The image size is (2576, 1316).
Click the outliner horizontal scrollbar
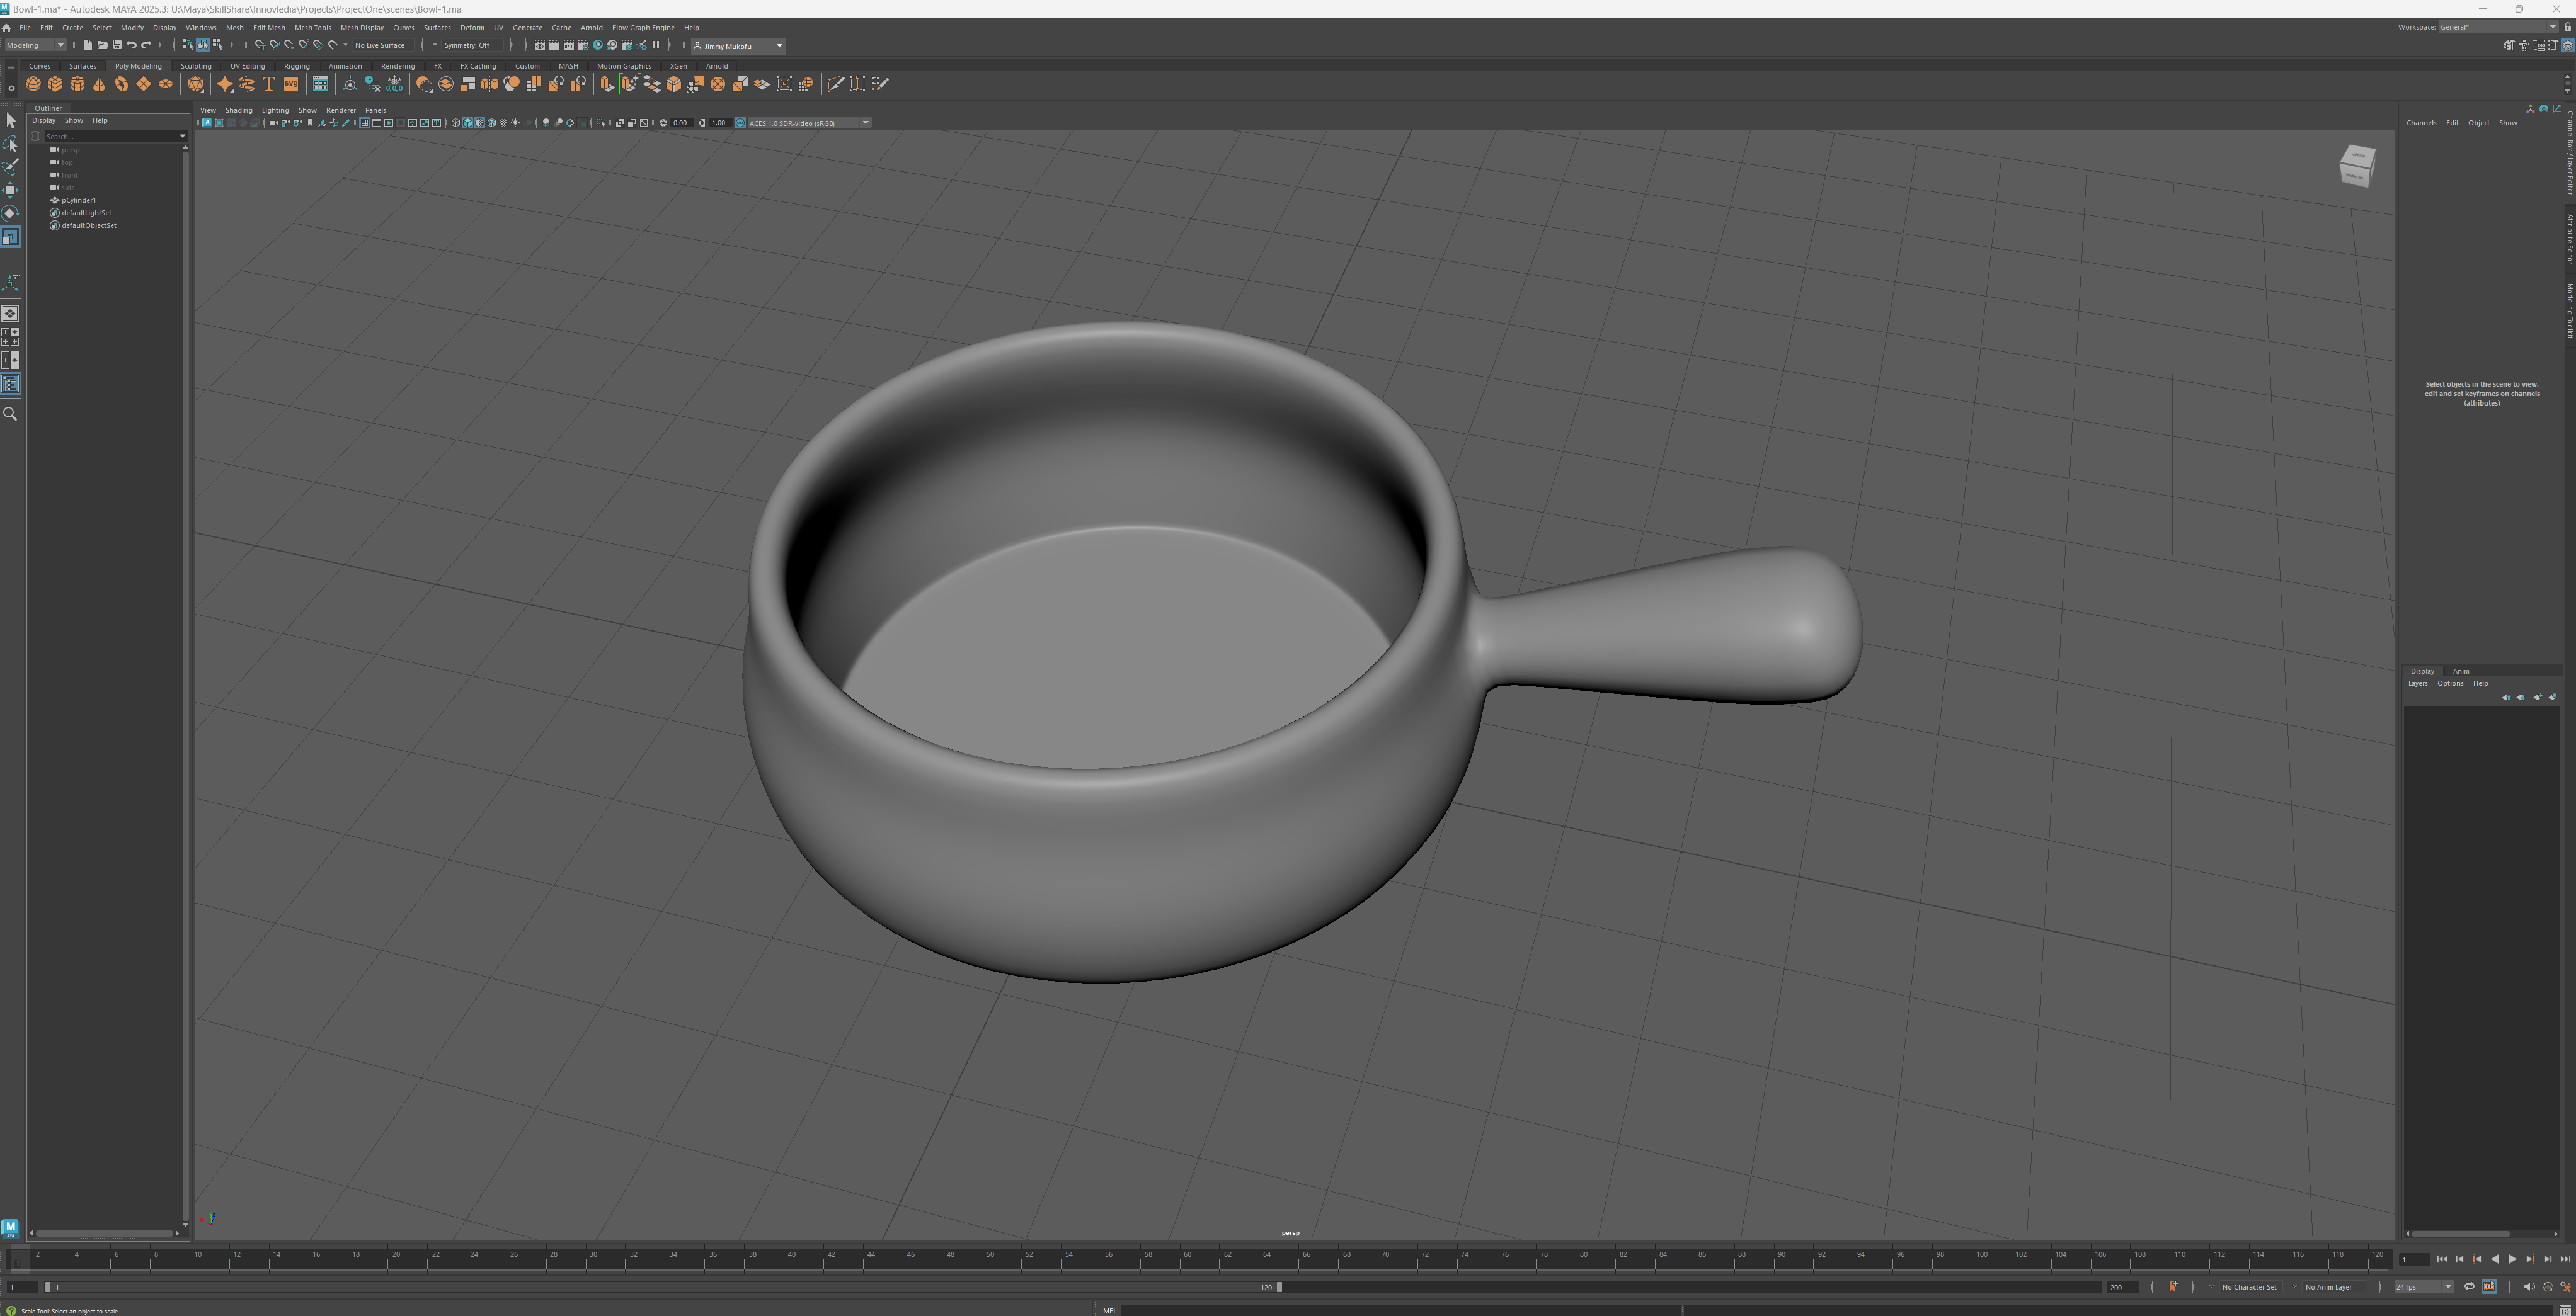tap(104, 1233)
